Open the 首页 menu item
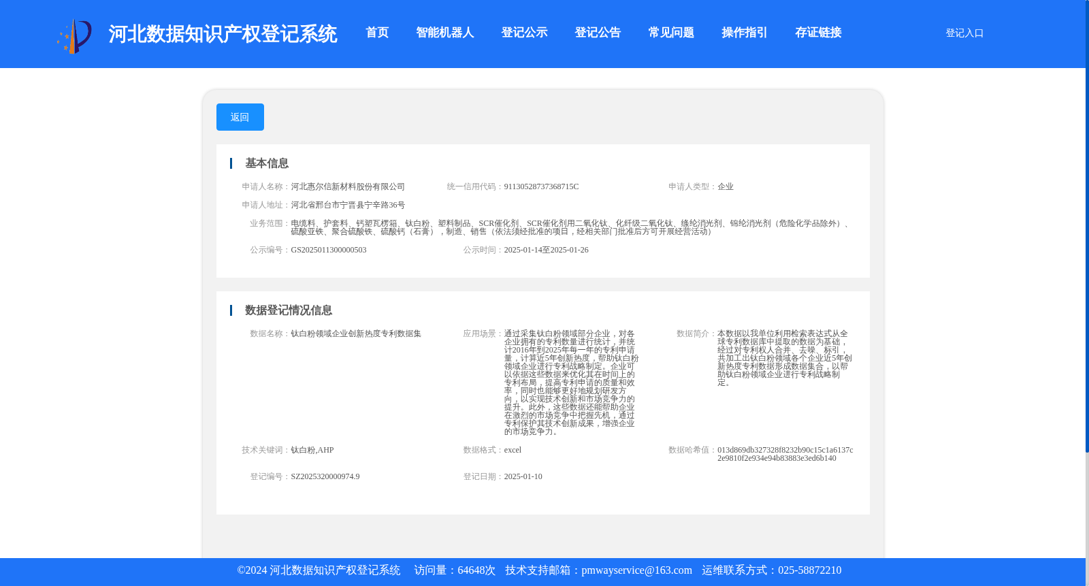 377,33
